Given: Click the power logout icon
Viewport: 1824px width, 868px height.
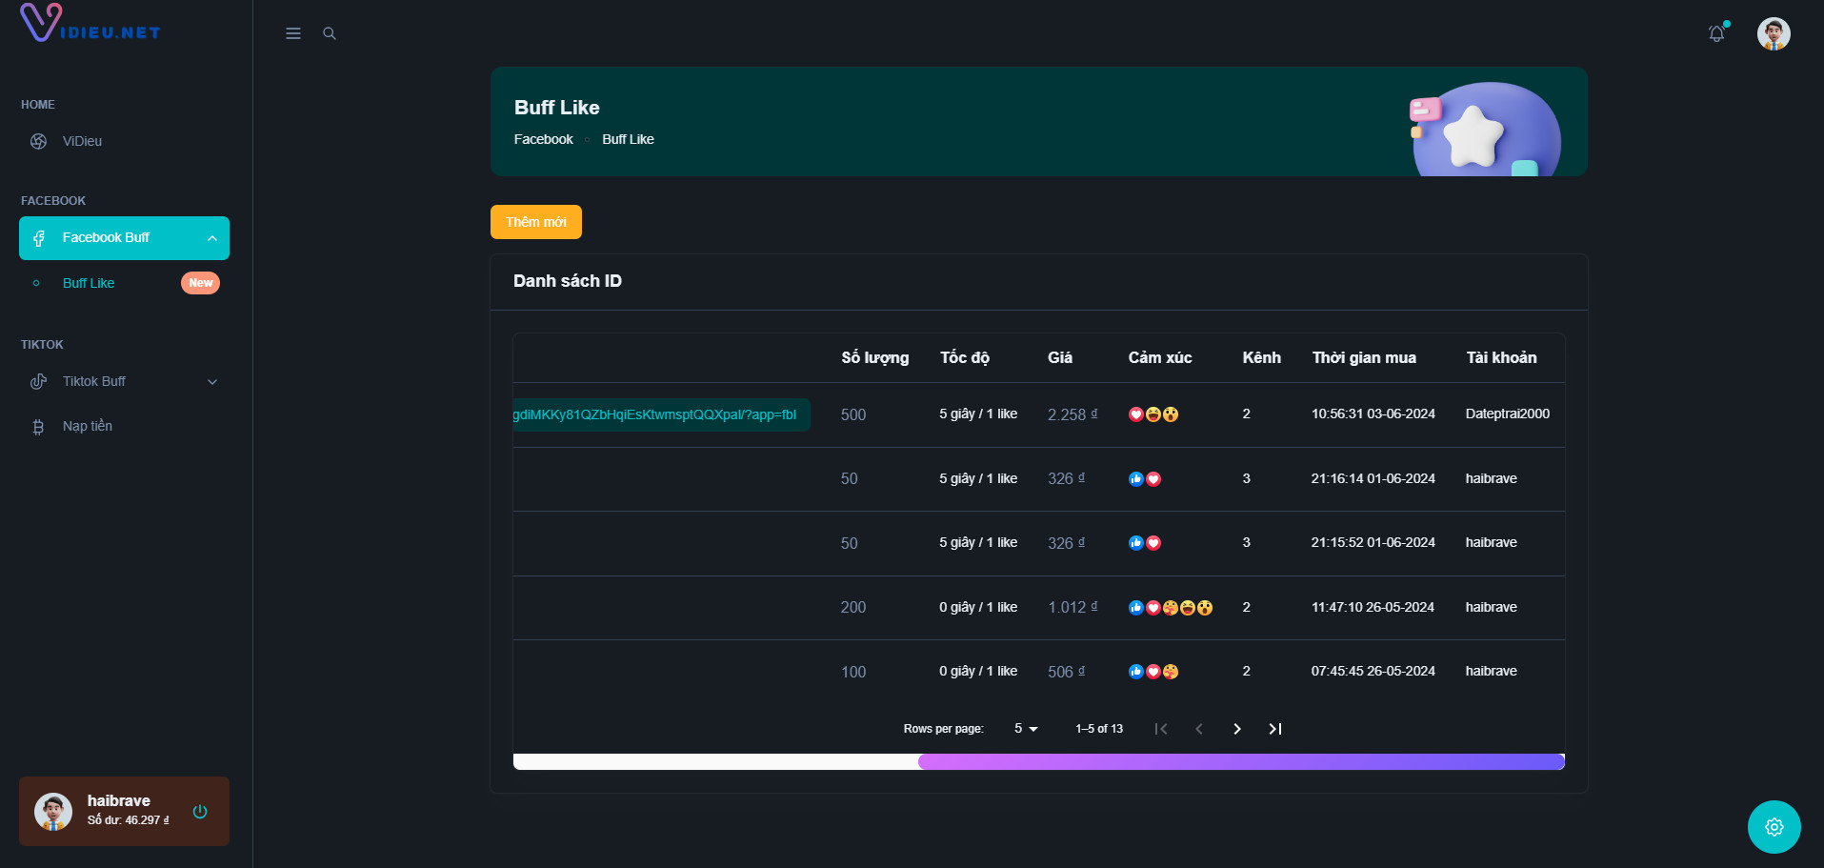Looking at the screenshot, I should tap(200, 812).
